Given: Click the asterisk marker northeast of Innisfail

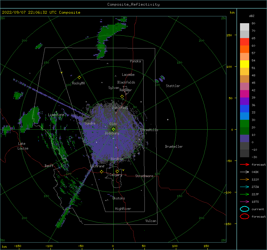Looking at the screenshot, I should (x=141, y=102).
